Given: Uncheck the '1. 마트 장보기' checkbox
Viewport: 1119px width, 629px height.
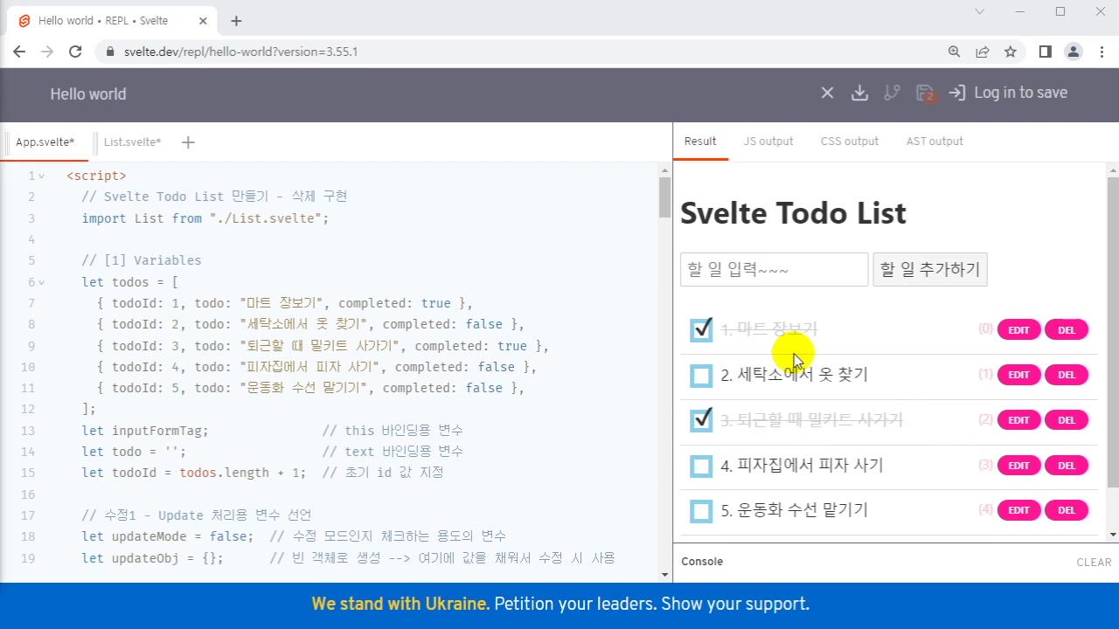Looking at the screenshot, I should tap(701, 330).
